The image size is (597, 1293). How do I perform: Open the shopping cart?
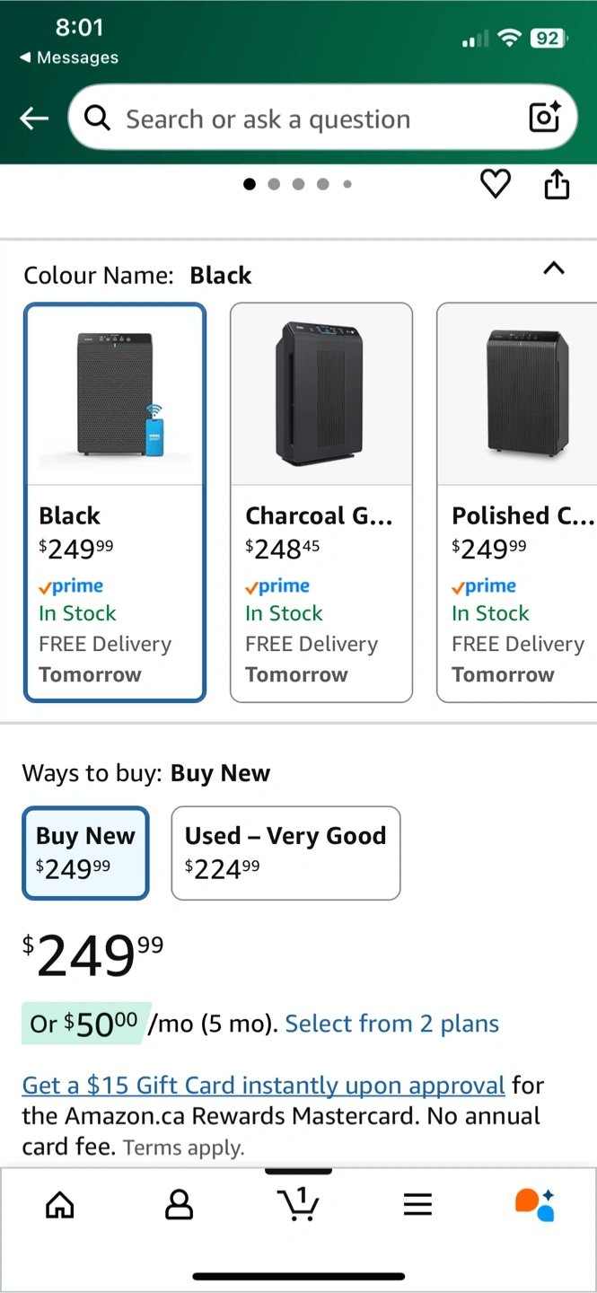click(298, 1204)
